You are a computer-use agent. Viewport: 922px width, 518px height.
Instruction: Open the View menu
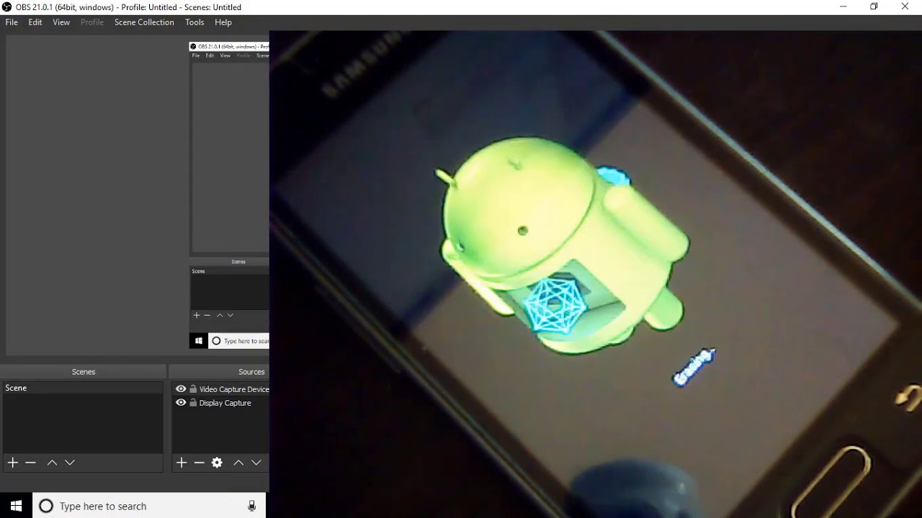pyautogui.click(x=61, y=22)
